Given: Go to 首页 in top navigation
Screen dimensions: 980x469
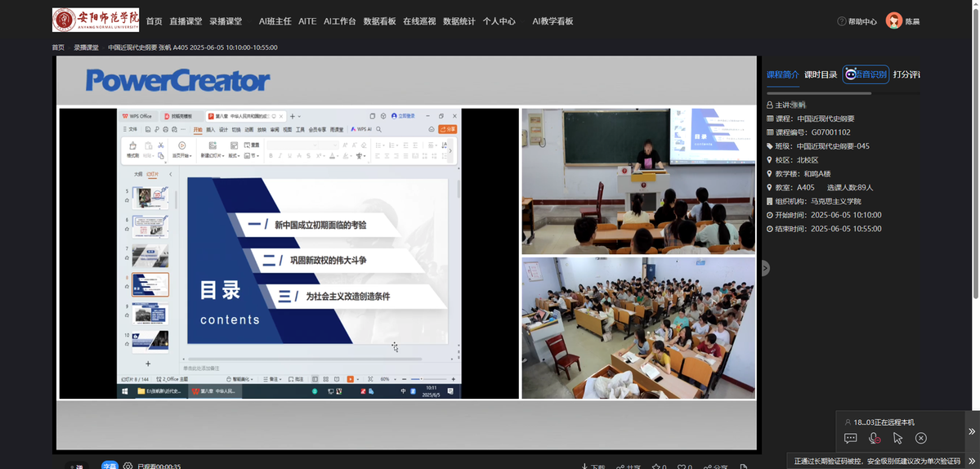Looking at the screenshot, I should (x=154, y=21).
